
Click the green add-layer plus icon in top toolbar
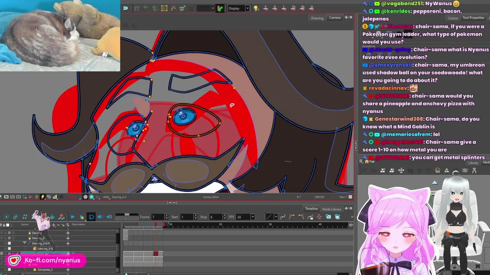coord(182,8)
